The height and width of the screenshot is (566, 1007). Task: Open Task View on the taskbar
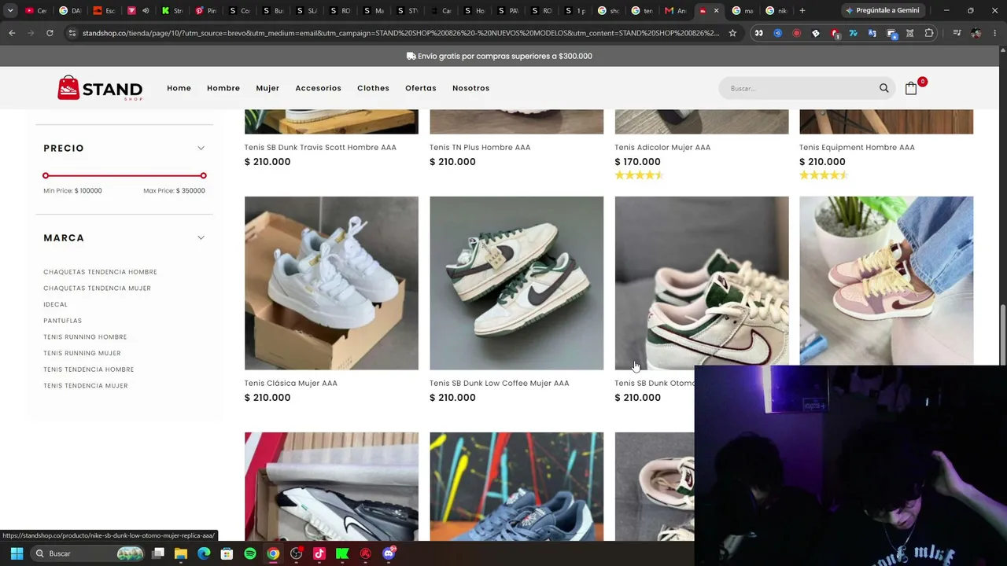[x=158, y=553]
